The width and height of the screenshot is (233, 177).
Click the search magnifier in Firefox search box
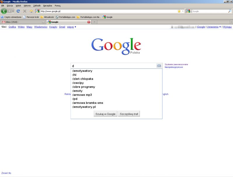coord(230,11)
